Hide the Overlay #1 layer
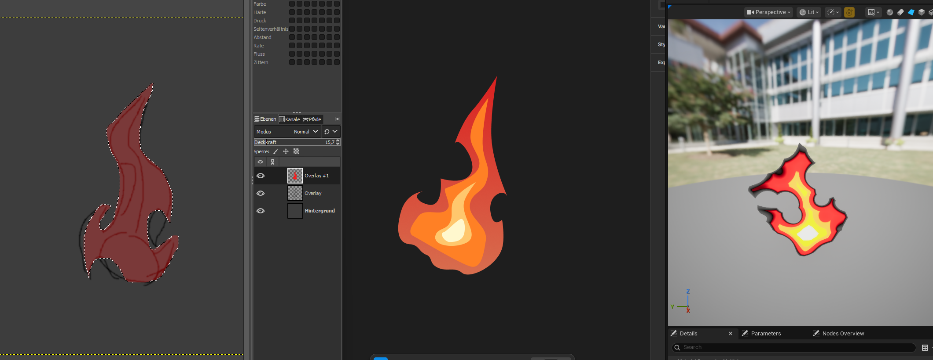 (261, 176)
